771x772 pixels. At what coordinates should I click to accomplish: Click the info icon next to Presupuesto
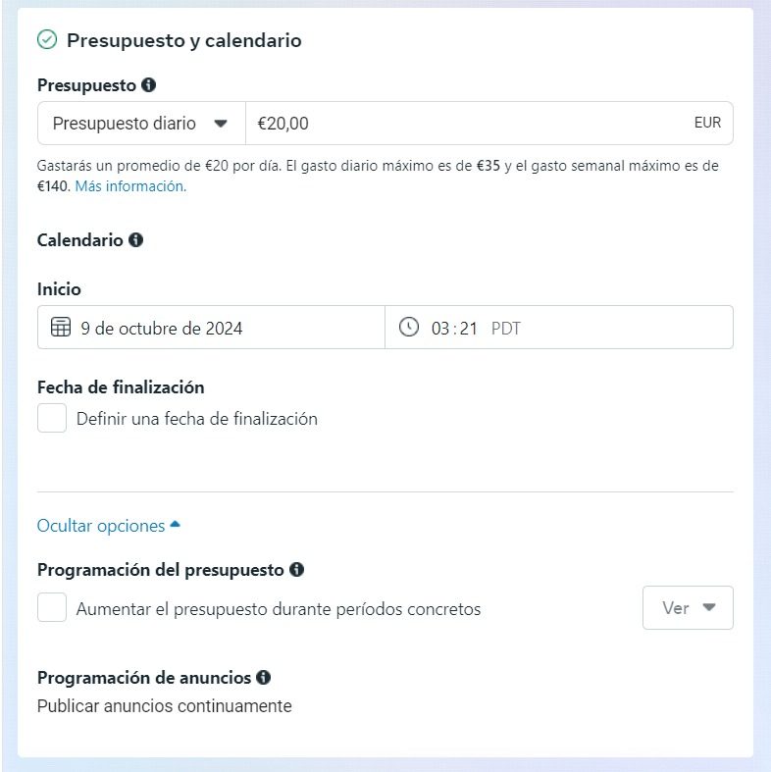148,85
